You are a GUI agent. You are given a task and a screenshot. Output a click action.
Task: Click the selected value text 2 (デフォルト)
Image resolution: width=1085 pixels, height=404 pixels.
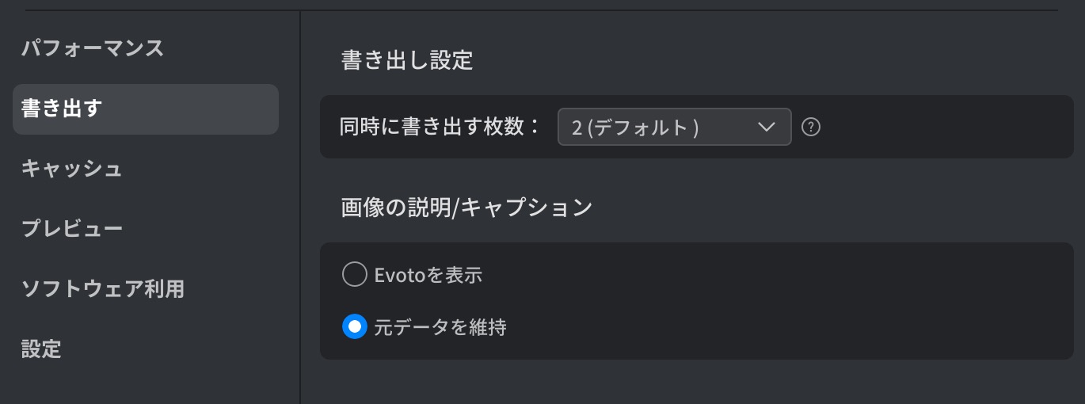point(634,128)
